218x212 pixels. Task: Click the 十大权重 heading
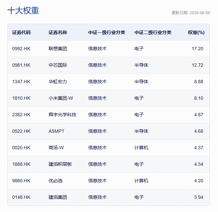[x=23, y=11]
